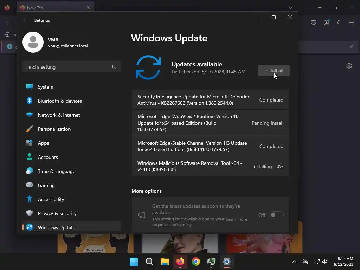Select the Security Intelligence Update entry
The height and width of the screenshot is (270, 360).
coord(211,100)
